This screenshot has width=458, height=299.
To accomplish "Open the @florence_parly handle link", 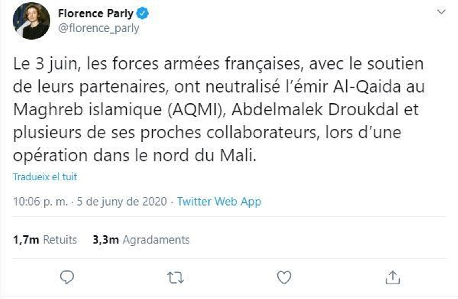I will (98, 28).
